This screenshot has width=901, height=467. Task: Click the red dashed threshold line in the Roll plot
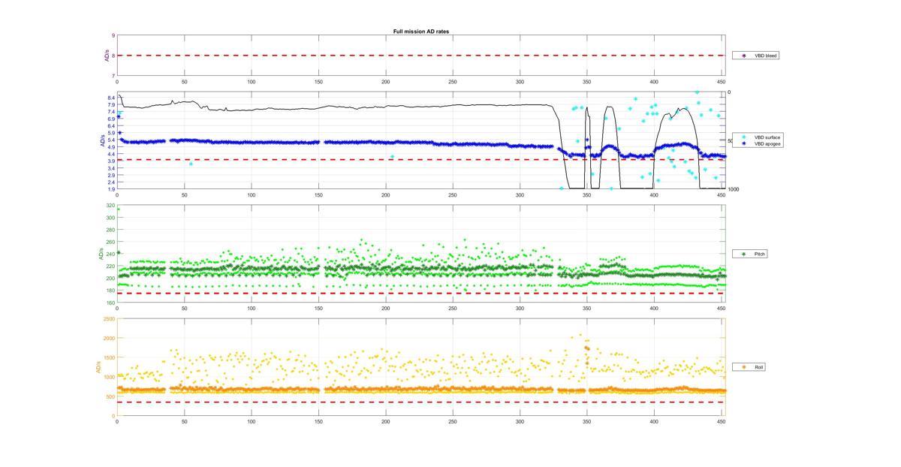pyautogui.click(x=420, y=402)
